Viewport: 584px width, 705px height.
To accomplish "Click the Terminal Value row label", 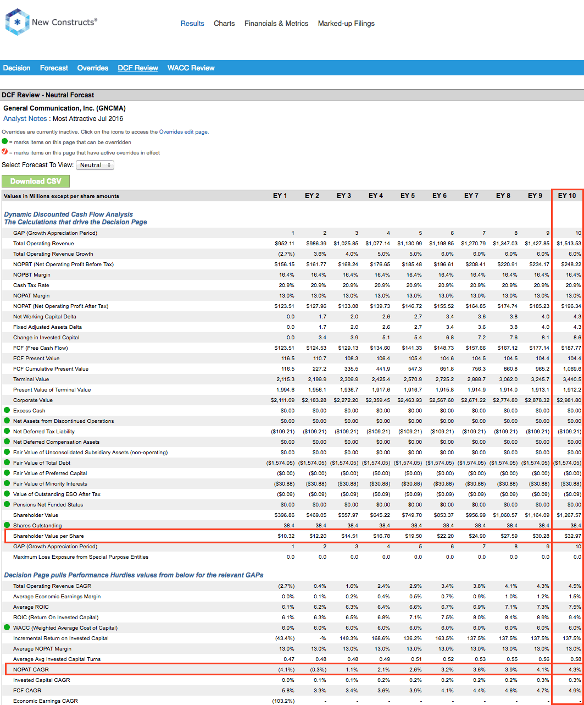I will [31, 379].
